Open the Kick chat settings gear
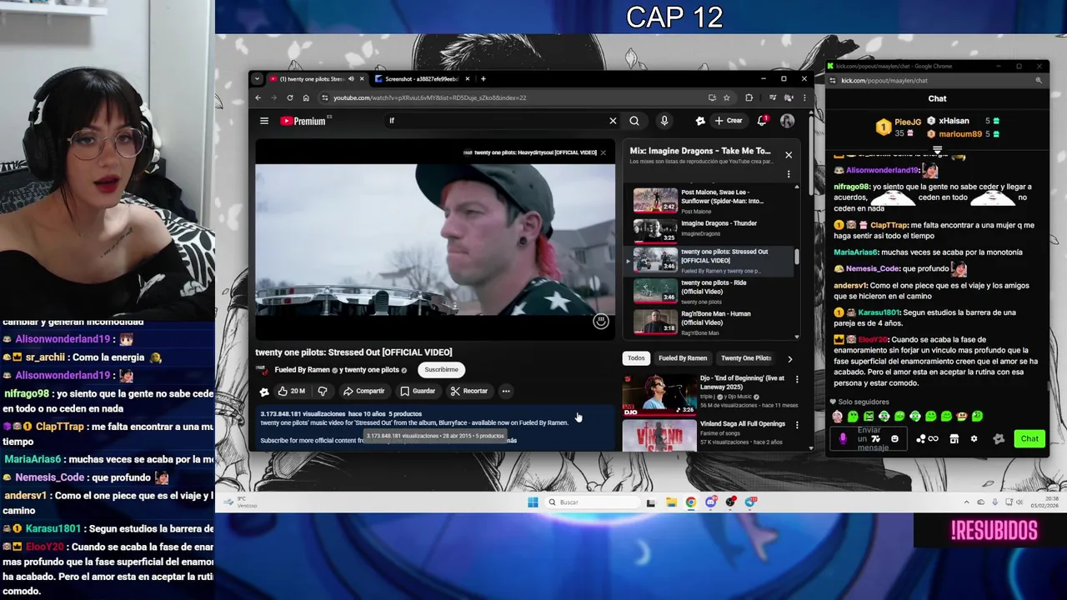This screenshot has height=600, width=1067. [974, 439]
